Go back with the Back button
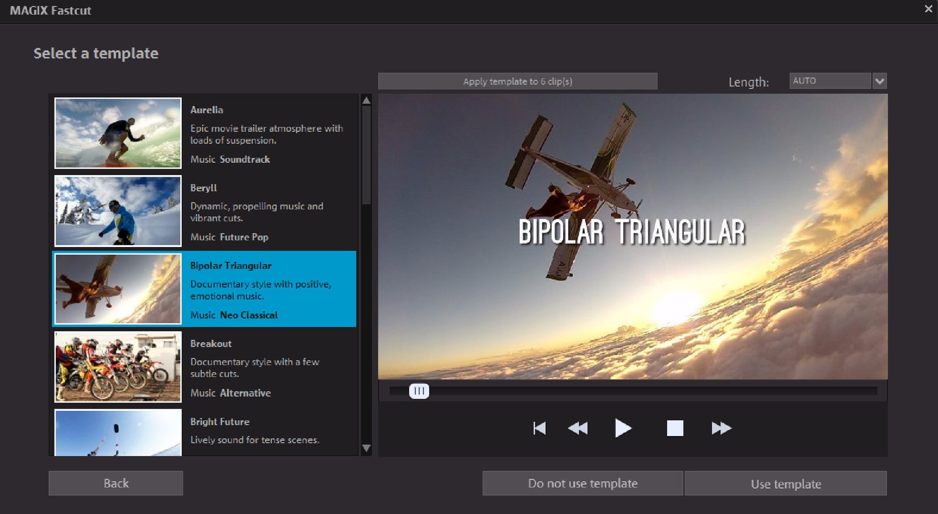 pyautogui.click(x=115, y=484)
